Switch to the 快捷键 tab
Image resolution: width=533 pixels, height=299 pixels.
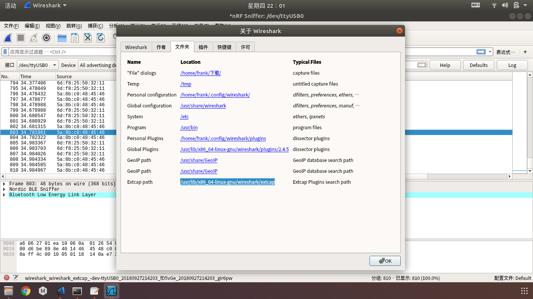tap(224, 47)
